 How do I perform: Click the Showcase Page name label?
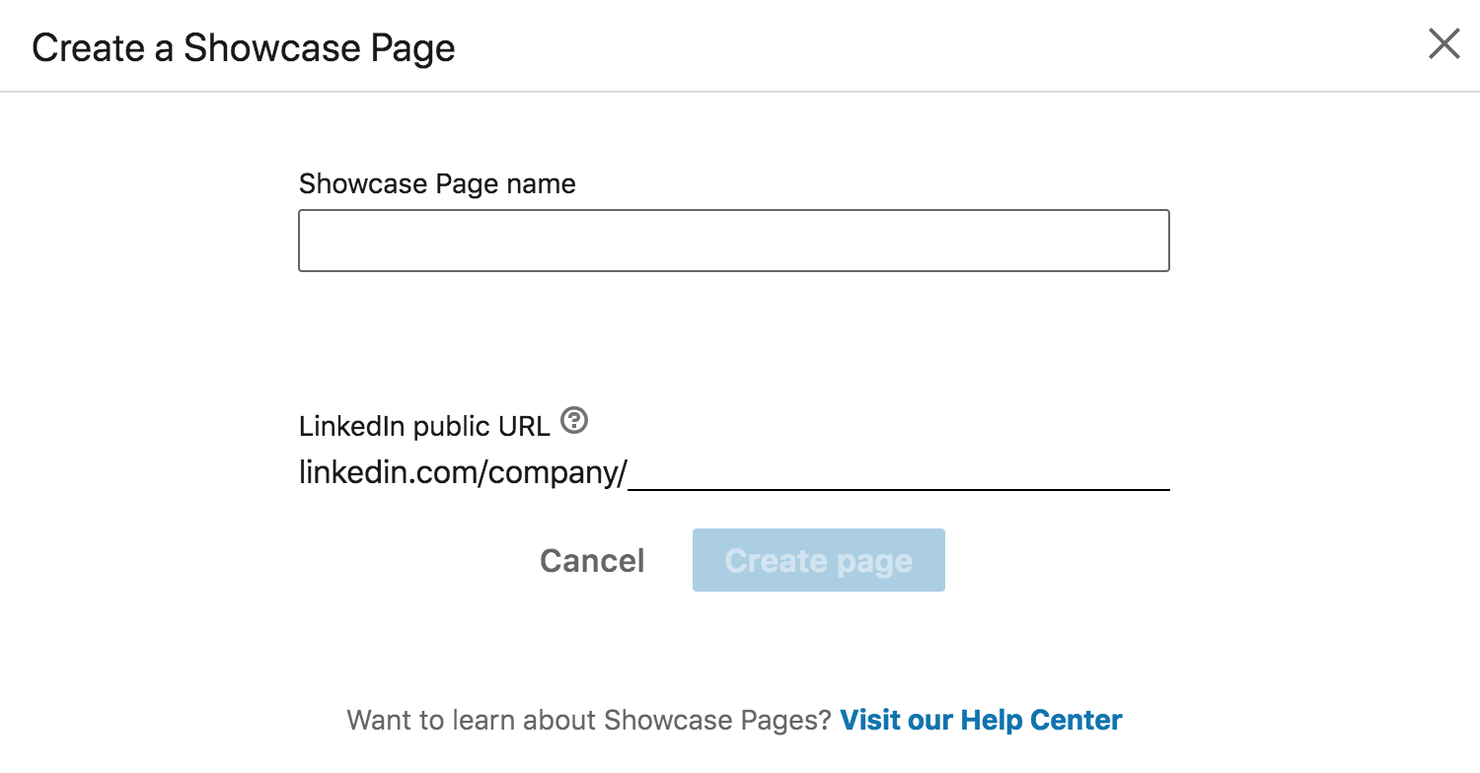(437, 184)
